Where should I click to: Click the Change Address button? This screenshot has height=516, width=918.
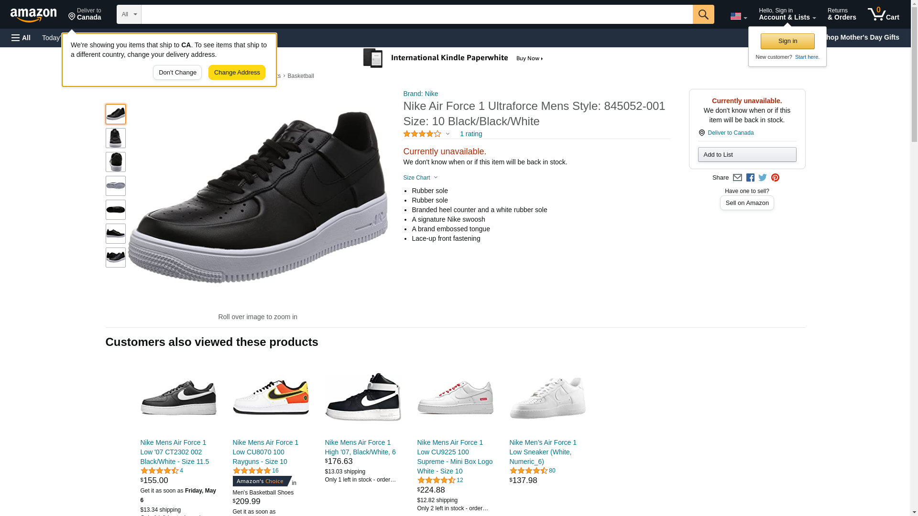click(237, 73)
